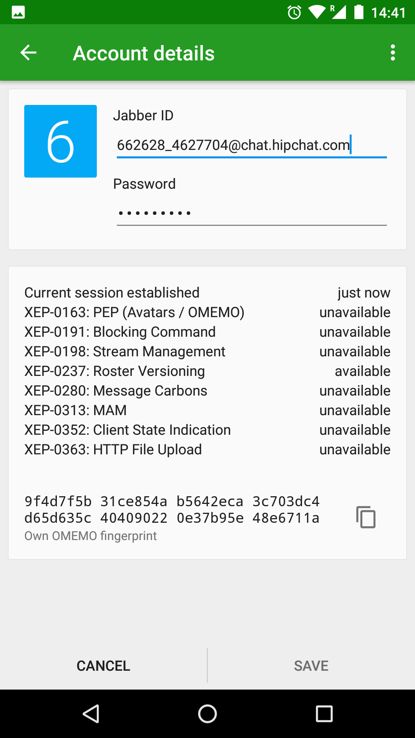
Task: Tap the own OMEMO fingerprint text
Action: [x=172, y=510]
